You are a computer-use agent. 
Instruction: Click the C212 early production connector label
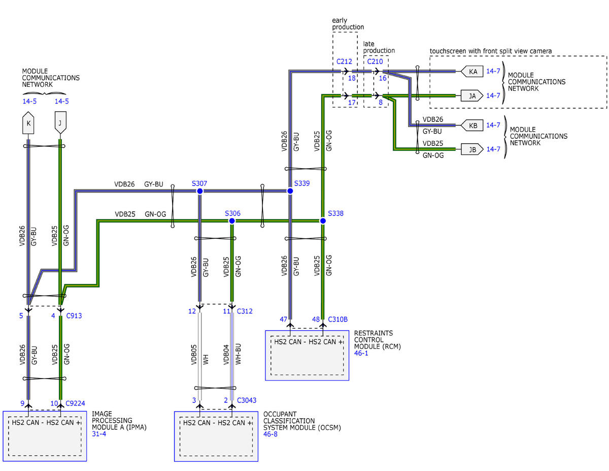coord(344,62)
